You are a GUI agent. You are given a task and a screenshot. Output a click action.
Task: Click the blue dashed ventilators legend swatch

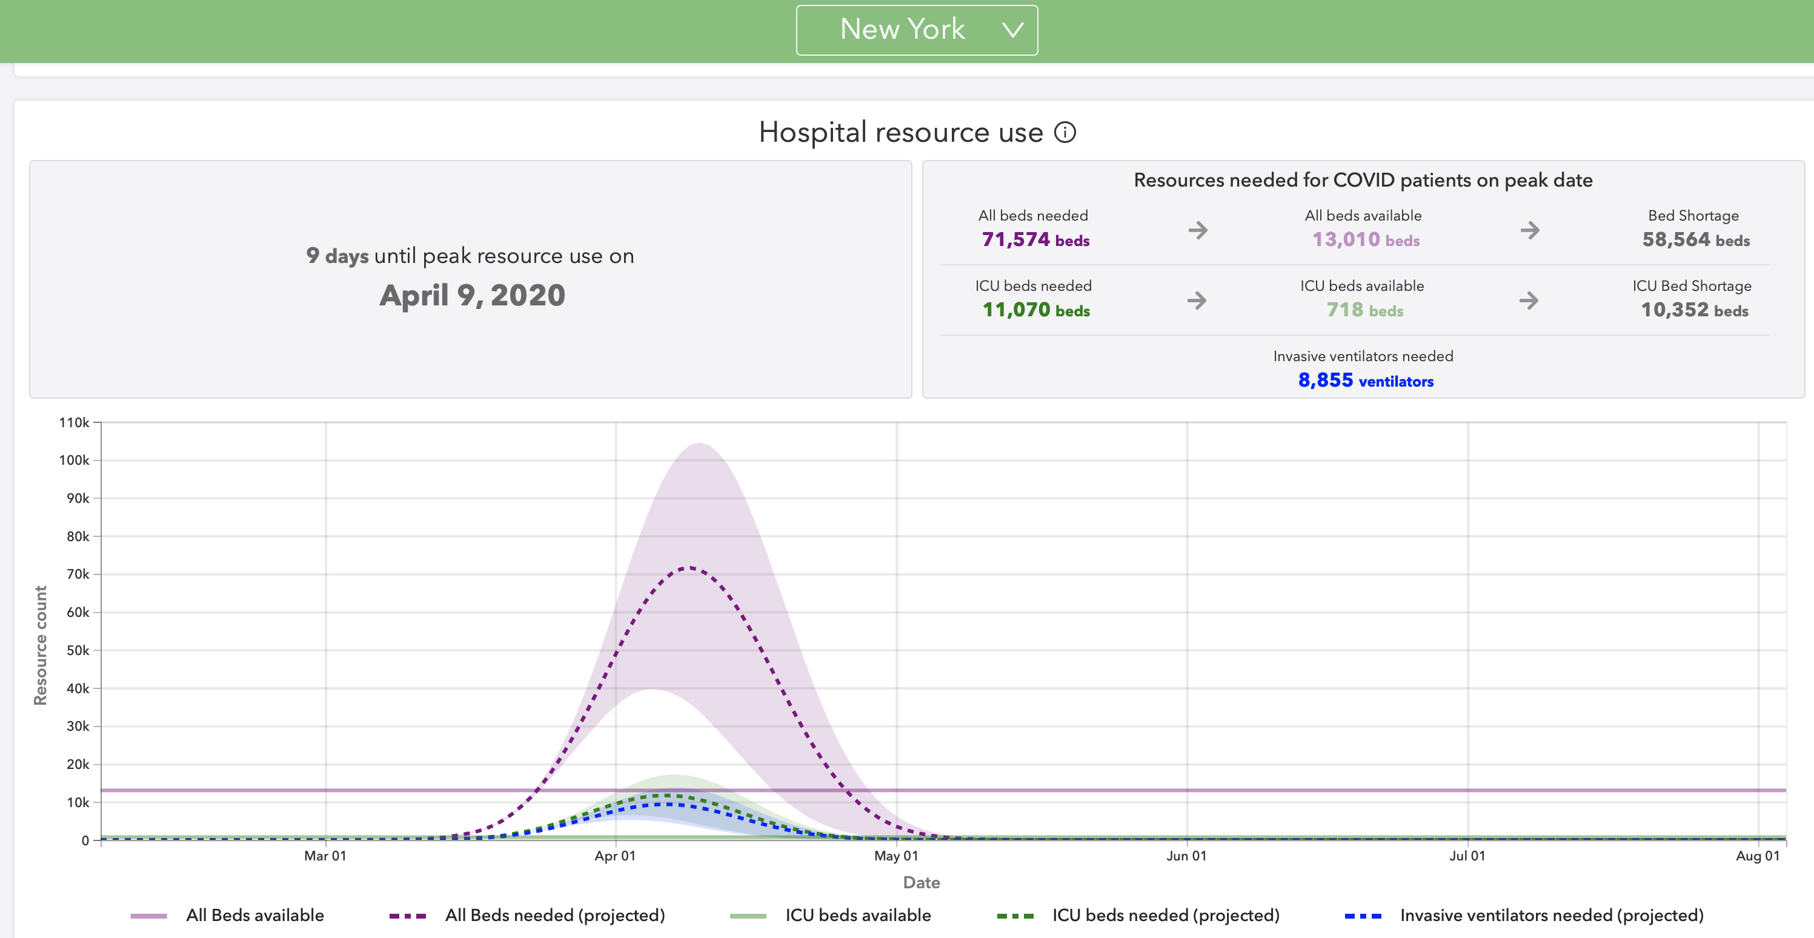[1363, 916]
